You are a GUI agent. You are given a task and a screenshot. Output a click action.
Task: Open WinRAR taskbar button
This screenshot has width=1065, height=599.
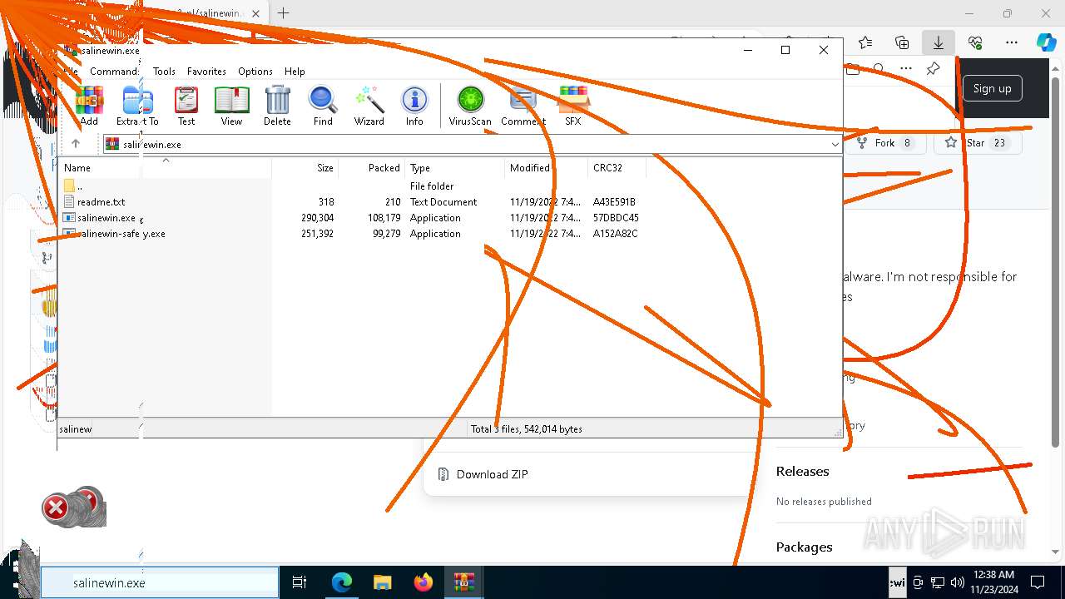click(463, 582)
